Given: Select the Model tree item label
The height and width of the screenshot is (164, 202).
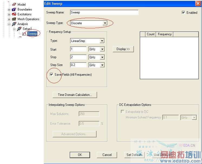Looking at the screenshot, I should 22,5.
